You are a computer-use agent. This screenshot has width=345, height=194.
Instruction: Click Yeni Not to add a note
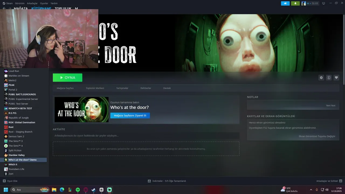pos(331,105)
